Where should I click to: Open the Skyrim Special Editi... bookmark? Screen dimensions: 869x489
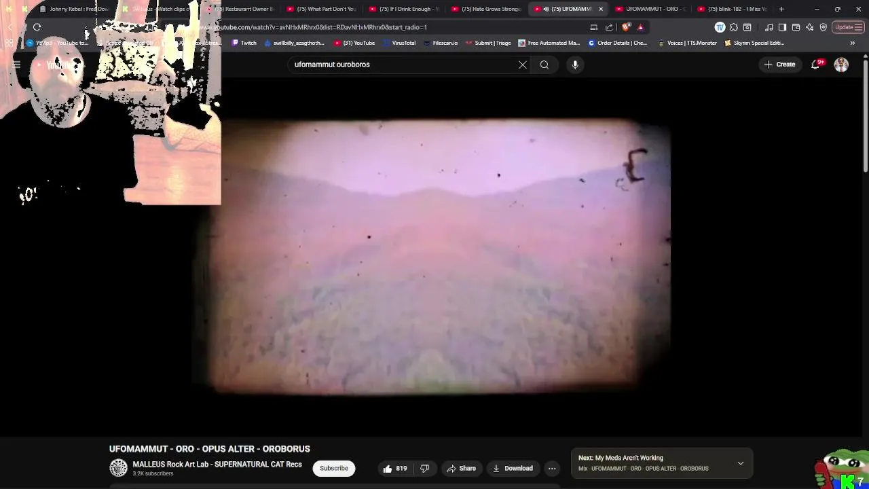tap(754, 43)
